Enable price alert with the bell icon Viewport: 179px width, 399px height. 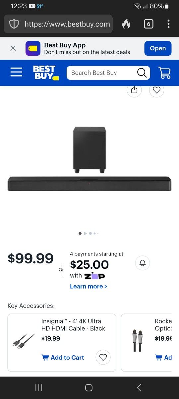143,263
